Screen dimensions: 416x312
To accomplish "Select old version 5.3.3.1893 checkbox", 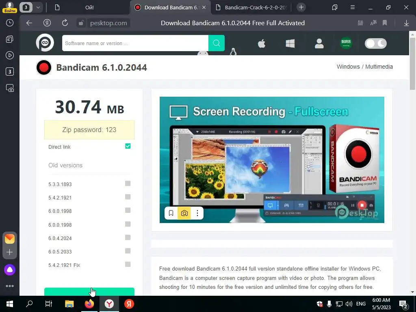I will [128, 184].
